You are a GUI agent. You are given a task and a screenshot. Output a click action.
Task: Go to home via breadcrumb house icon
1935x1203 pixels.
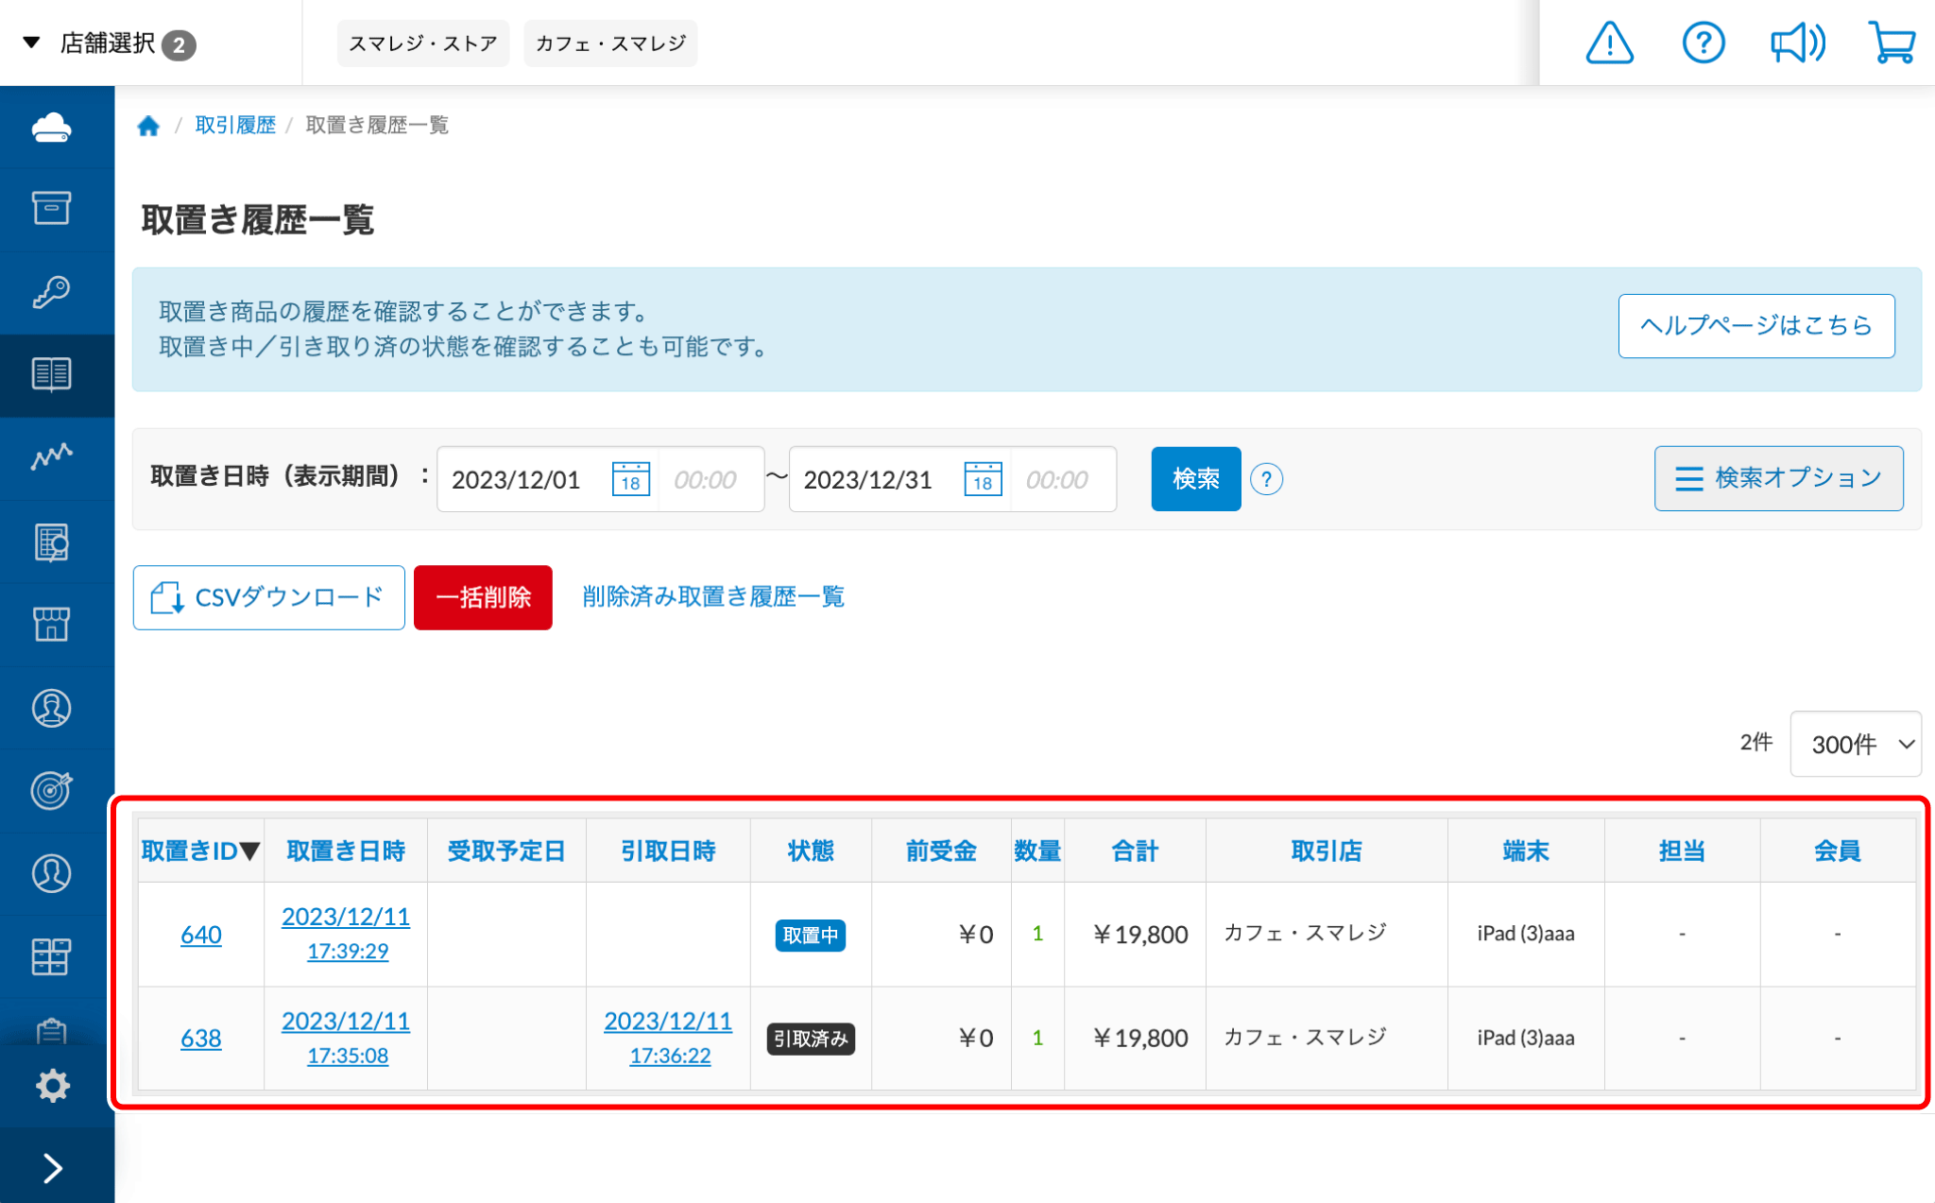tap(148, 126)
